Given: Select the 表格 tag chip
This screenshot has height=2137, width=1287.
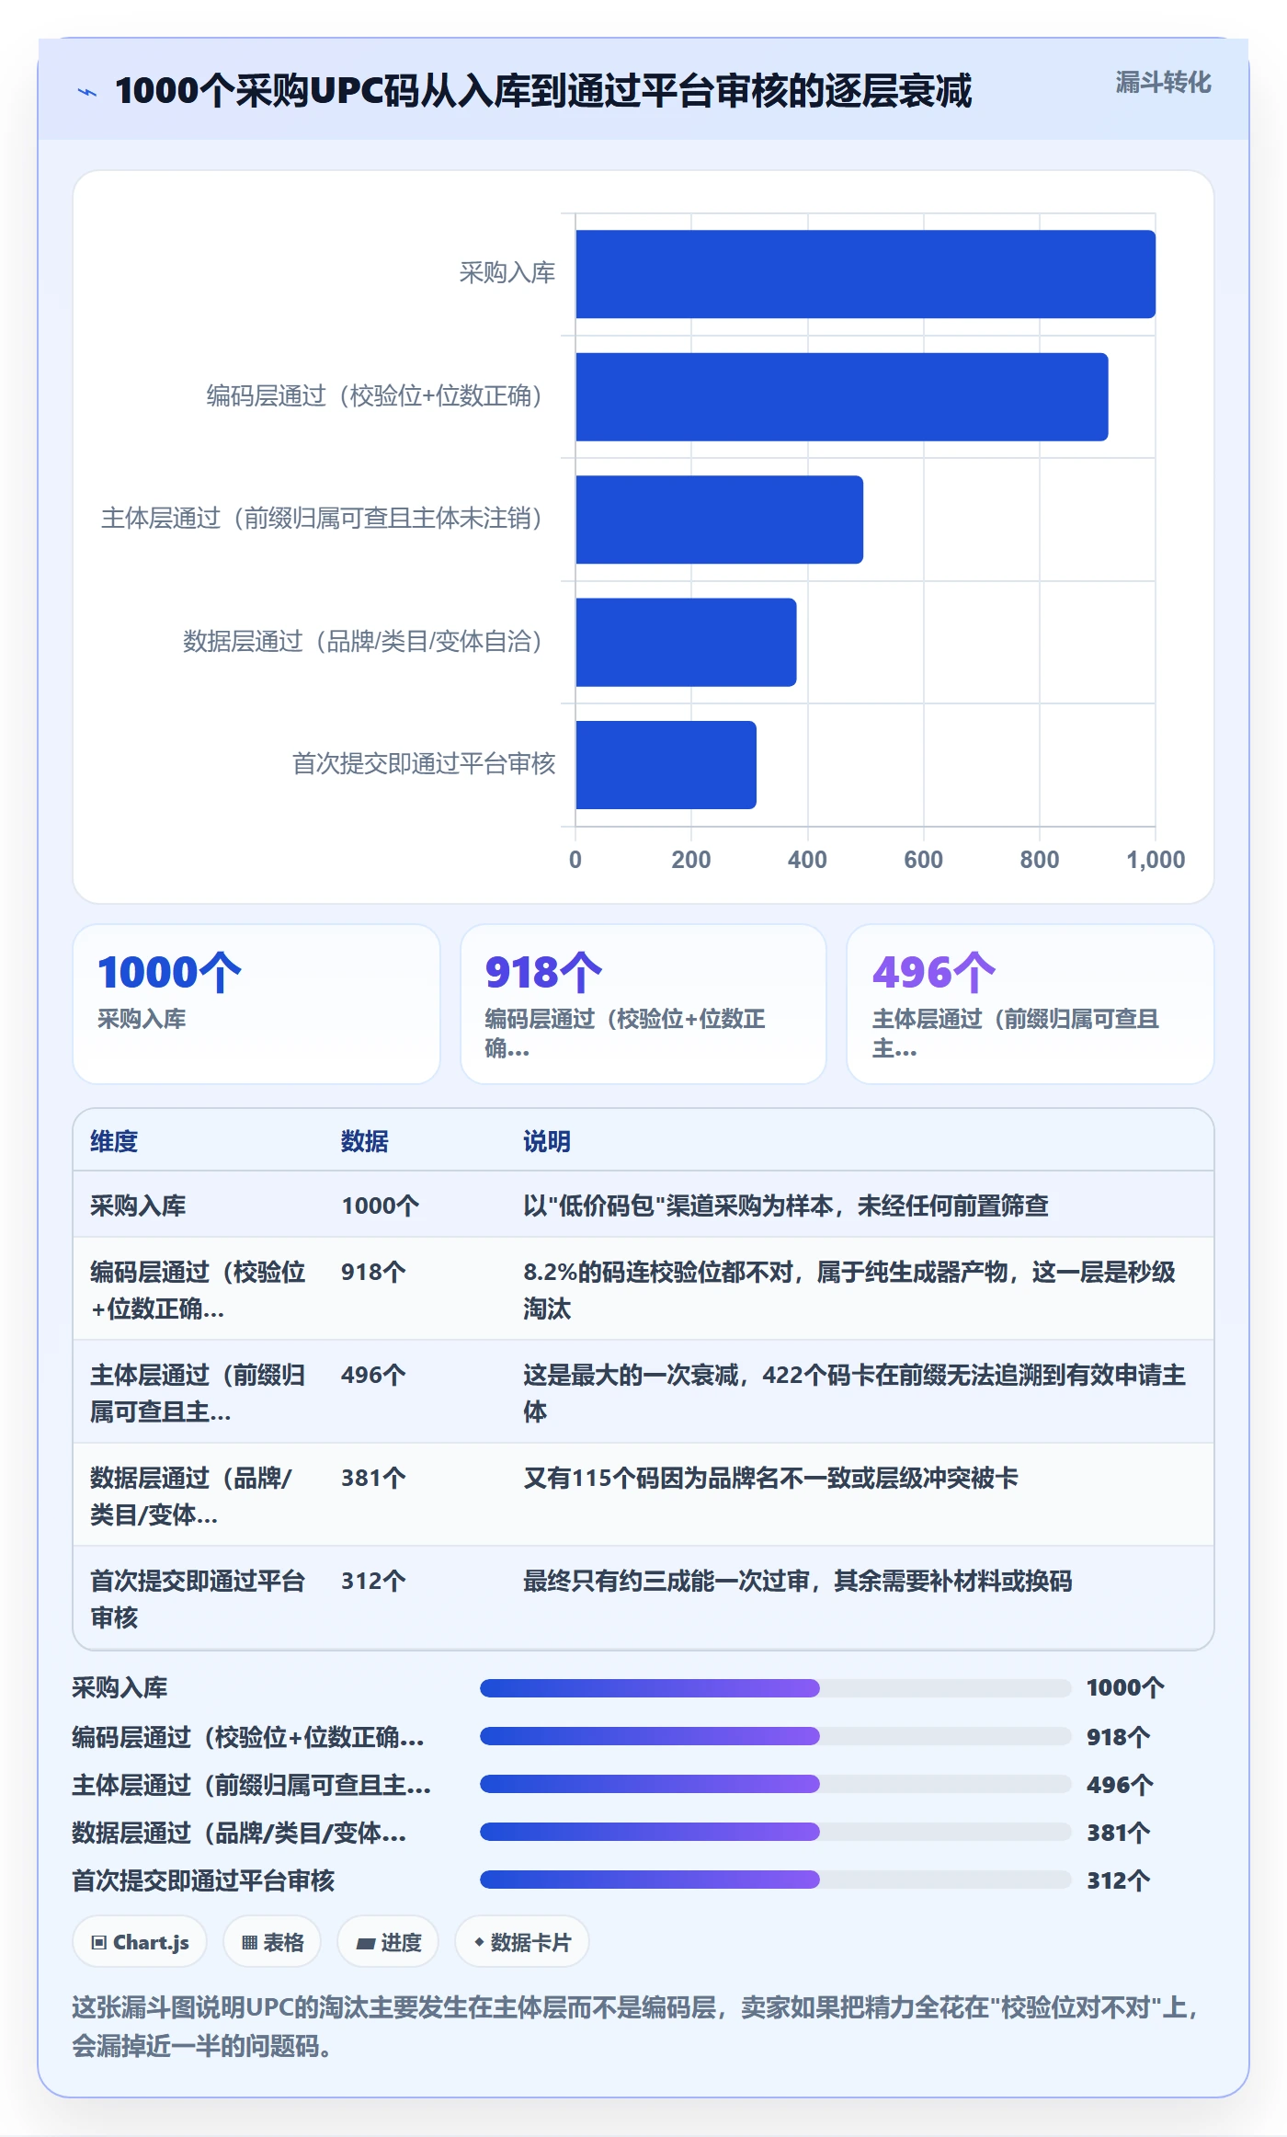Looking at the screenshot, I should (x=272, y=1942).
